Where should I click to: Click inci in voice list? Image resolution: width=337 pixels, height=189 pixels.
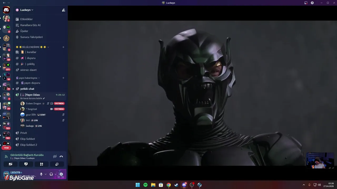[x=28, y=120]
